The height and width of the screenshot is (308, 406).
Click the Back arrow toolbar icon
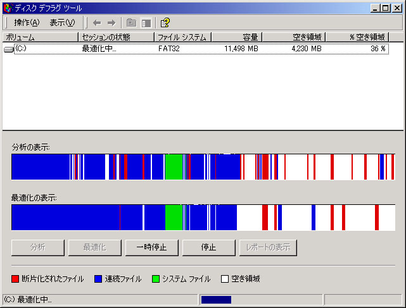click(97, 23)
